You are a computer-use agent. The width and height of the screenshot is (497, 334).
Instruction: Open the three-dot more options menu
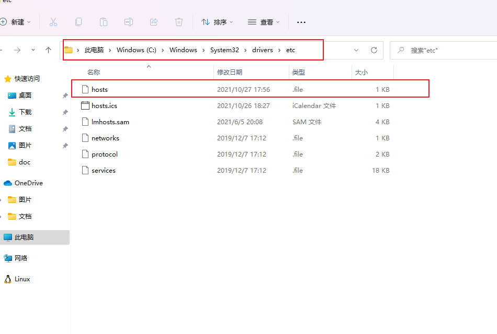pyautogui.click(x=301, y=22)
